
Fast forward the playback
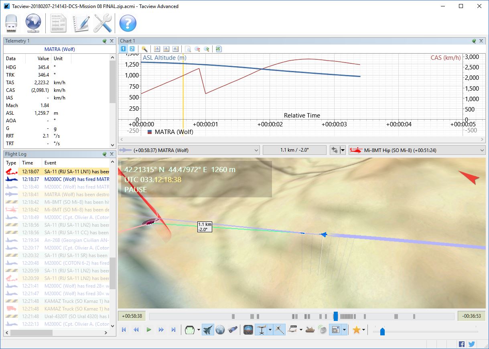click(161, 330)
